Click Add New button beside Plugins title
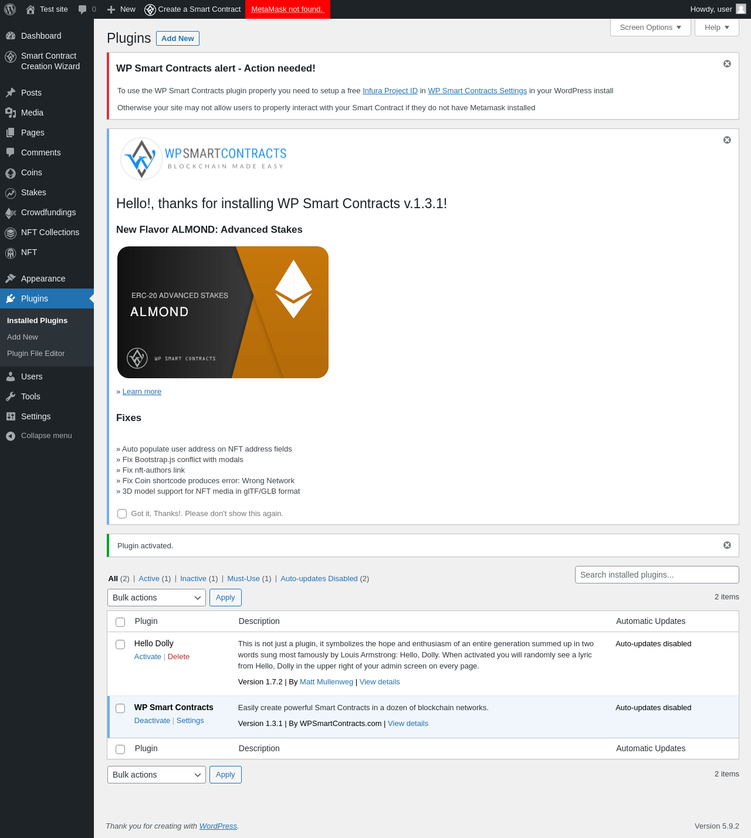The width and height of the screenshot is (751, 838). [178, 38]
